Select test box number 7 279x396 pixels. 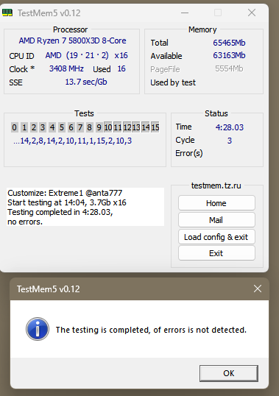(80, 127)
